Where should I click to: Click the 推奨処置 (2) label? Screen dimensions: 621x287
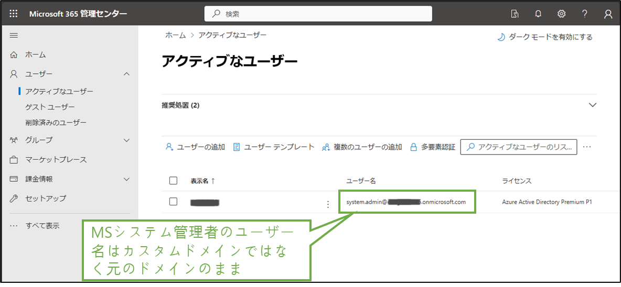pos(180,106)
